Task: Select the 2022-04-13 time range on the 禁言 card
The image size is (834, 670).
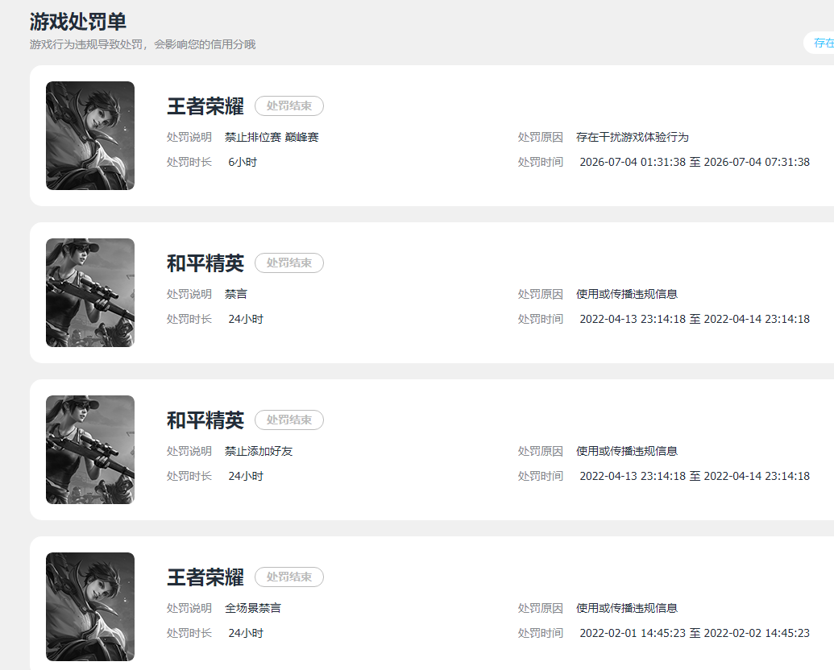Action: pos(695,319)
